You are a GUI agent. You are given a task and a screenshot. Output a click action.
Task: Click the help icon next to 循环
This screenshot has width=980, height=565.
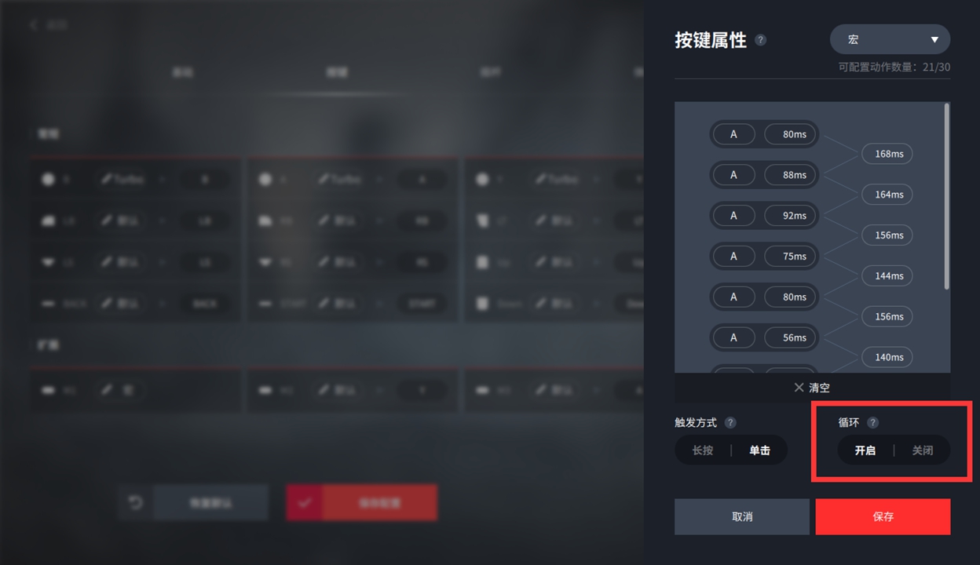872,422
